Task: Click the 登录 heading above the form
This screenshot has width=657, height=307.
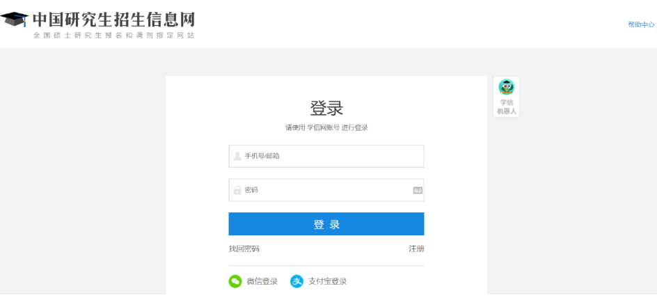Action: pyautogui.click(x=326, y=109)
